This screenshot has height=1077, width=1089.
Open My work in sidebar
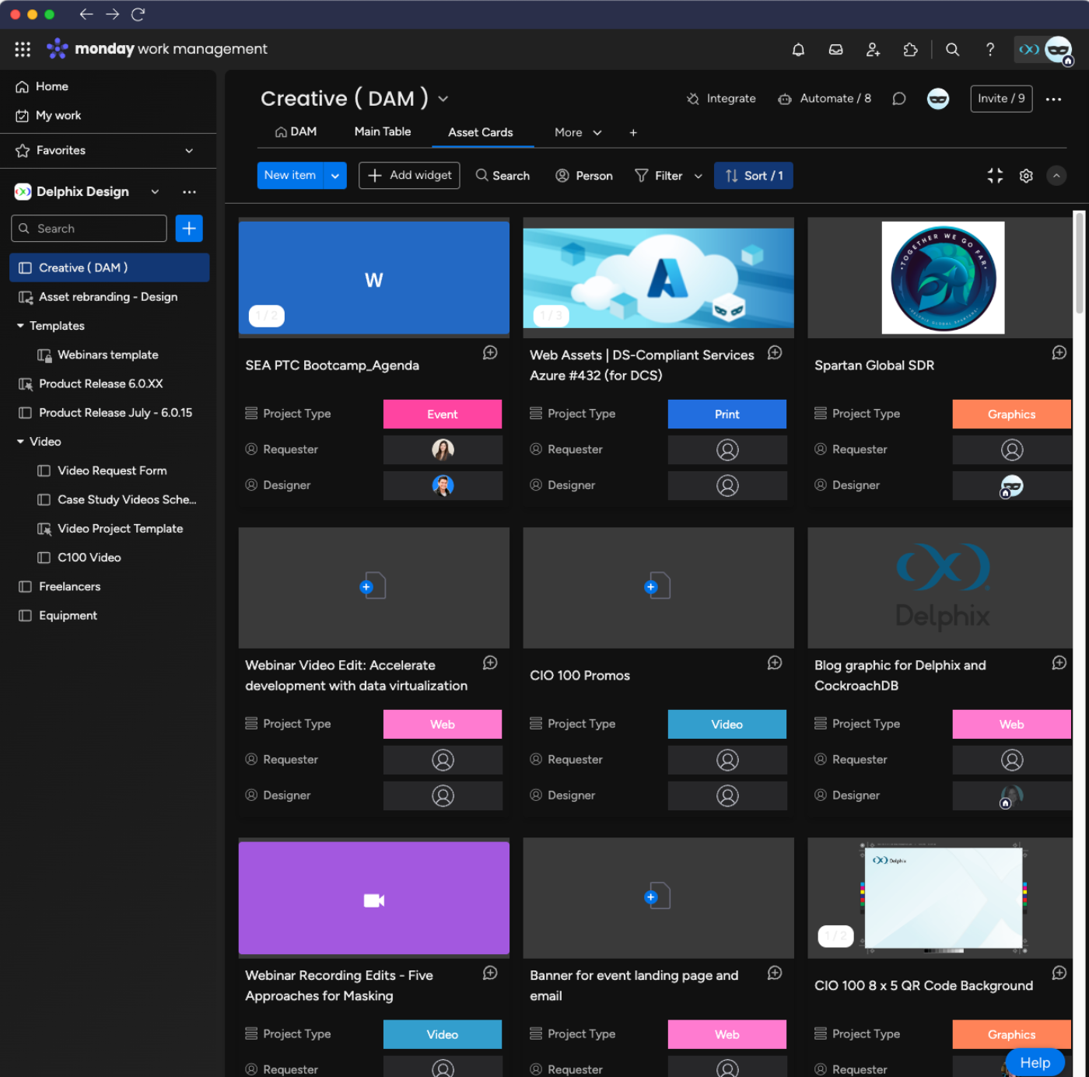pos(58,115)
